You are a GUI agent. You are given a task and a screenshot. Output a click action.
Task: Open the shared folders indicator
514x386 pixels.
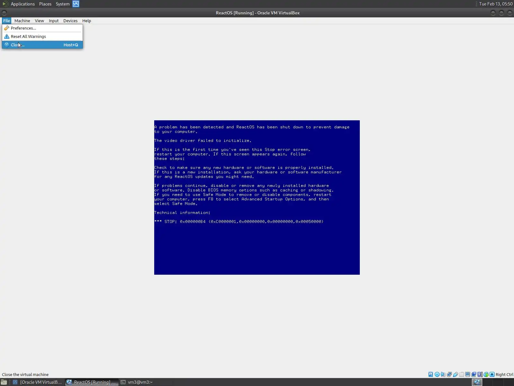click(461, 374)
